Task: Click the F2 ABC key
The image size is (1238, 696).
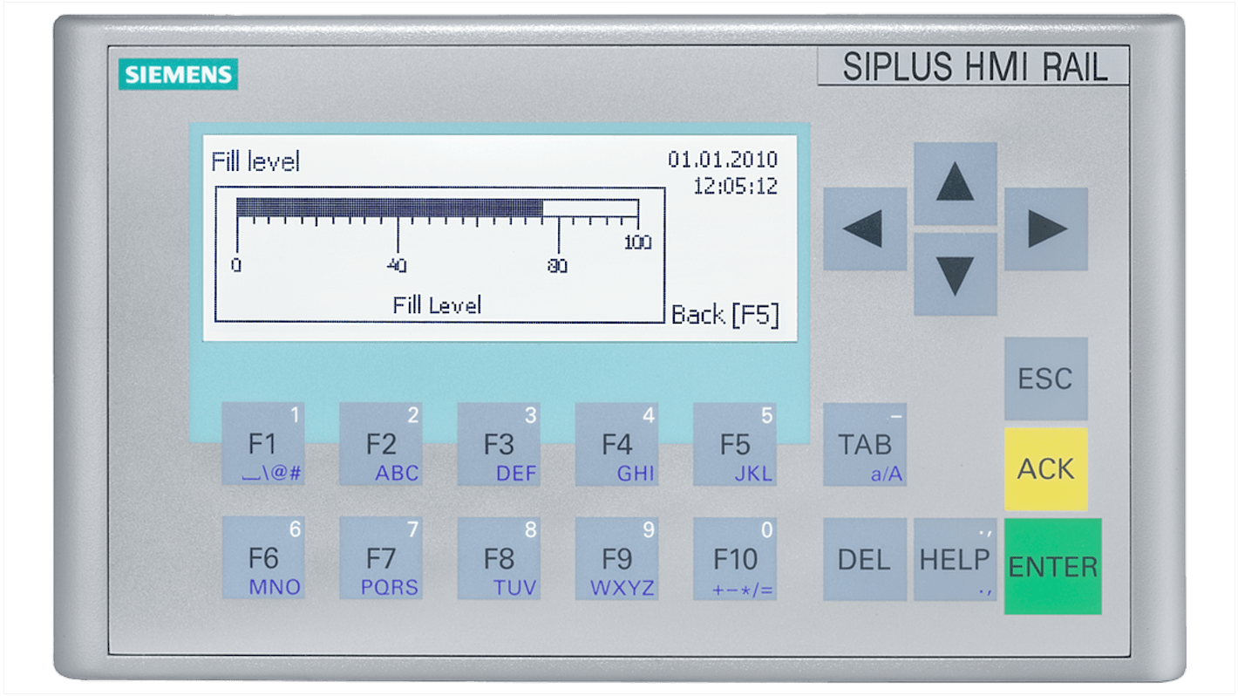Action: 380,445
